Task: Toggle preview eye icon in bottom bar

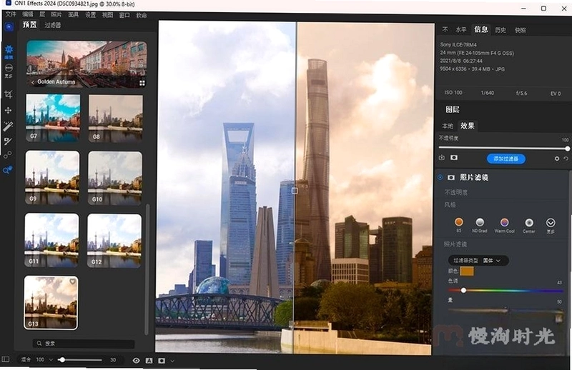Action: [x=136, y=361]
